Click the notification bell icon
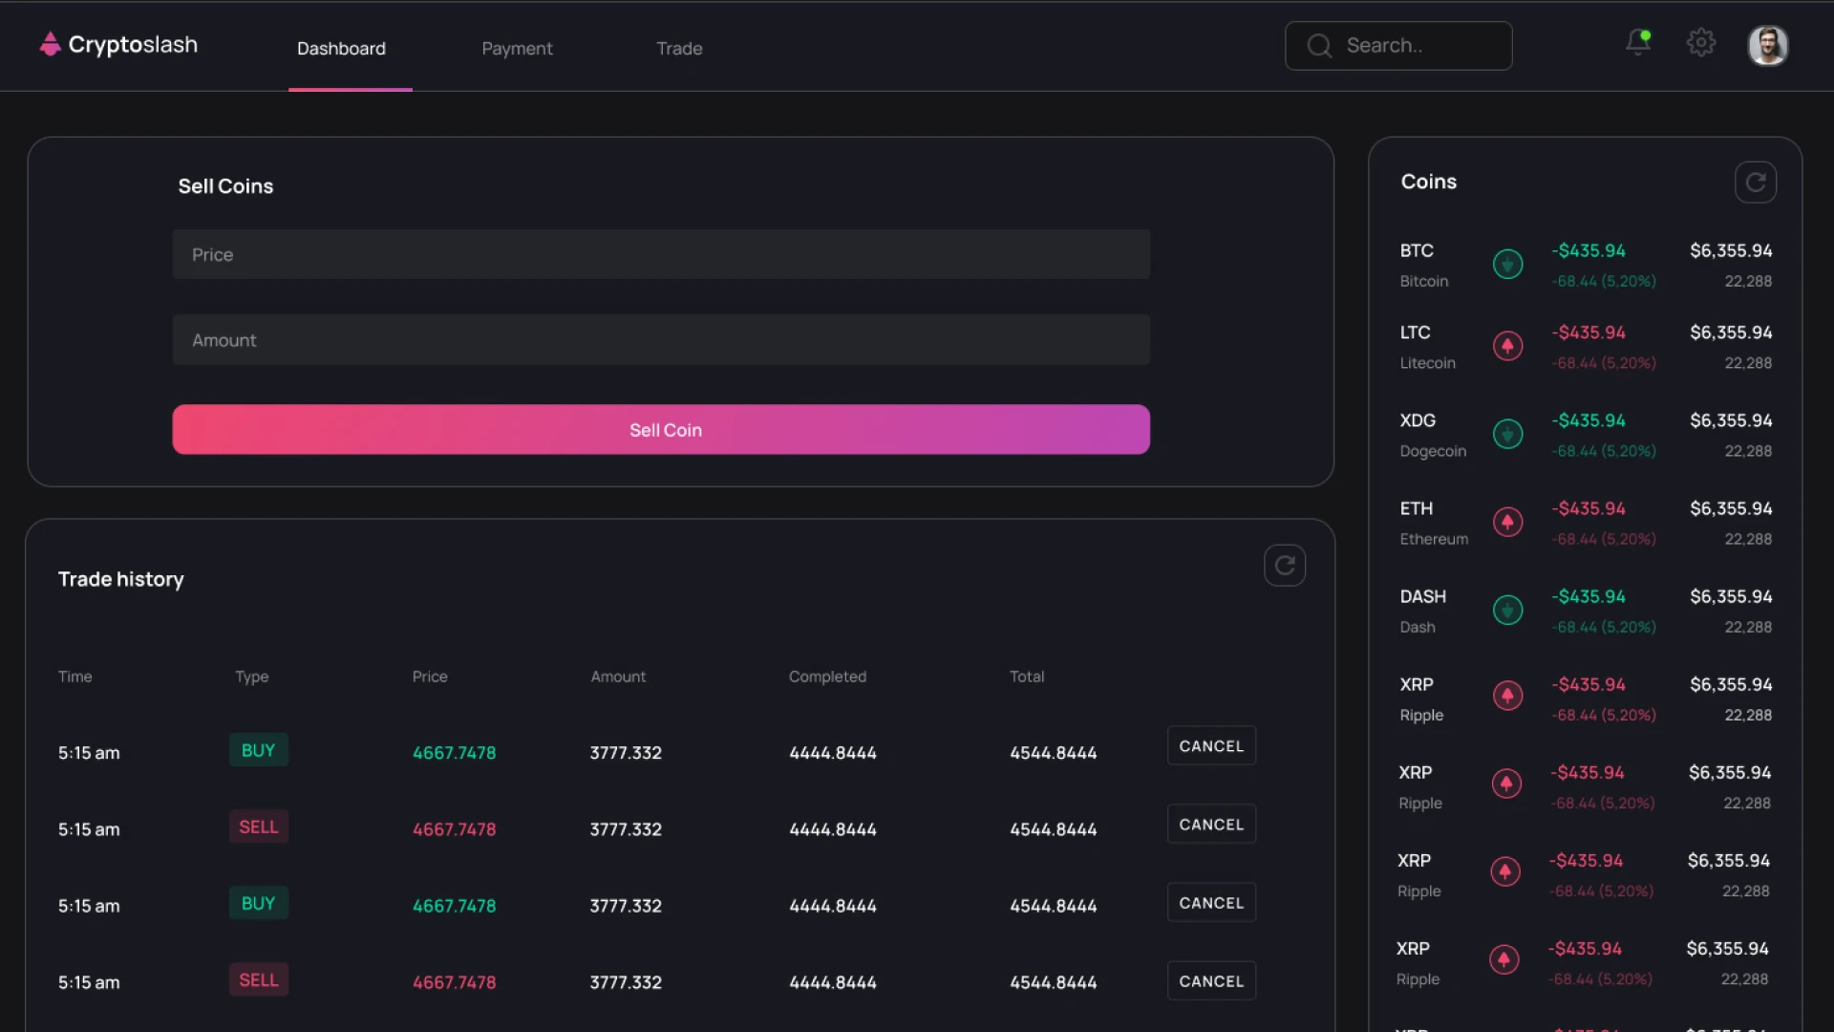Image resolution: width=1834 pixels, height=1032 pixels. (1637, 43)
